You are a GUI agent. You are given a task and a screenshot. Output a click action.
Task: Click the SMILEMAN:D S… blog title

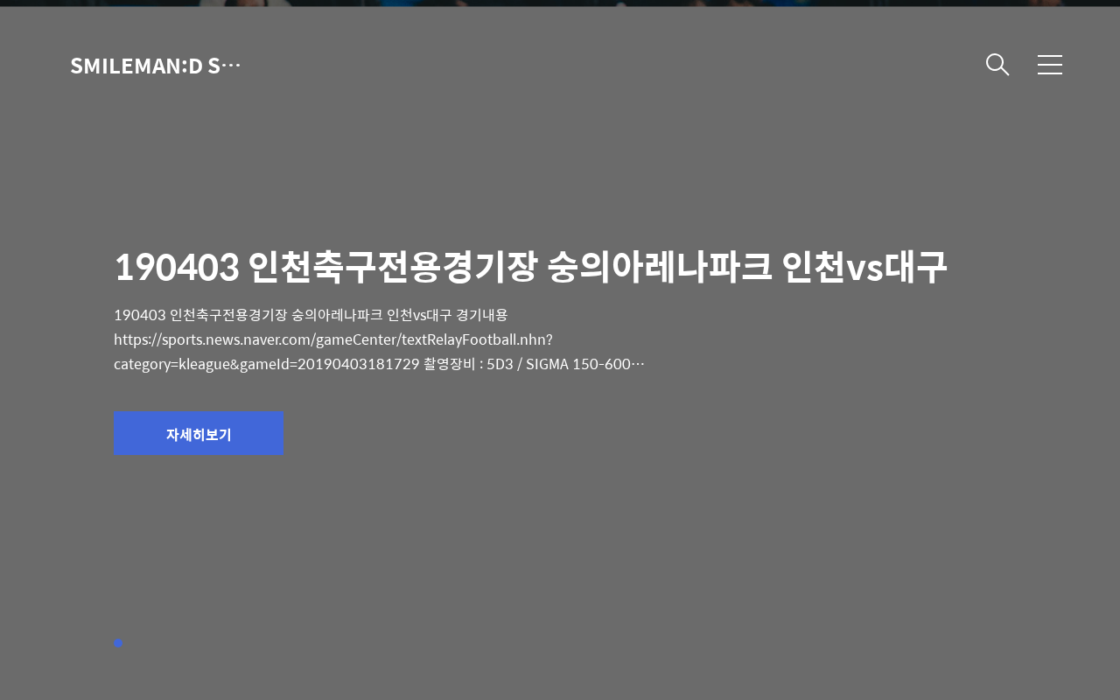pyautogui.click(x=155, y=66)
